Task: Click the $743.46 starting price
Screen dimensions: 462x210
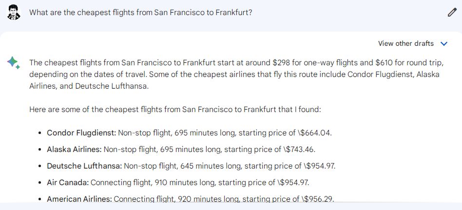Action: coord(299,150)
